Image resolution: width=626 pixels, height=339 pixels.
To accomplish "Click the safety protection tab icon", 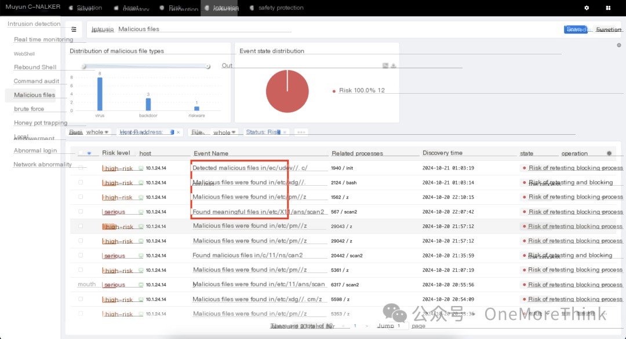I will pyautogui.click(x=252, y=8).
